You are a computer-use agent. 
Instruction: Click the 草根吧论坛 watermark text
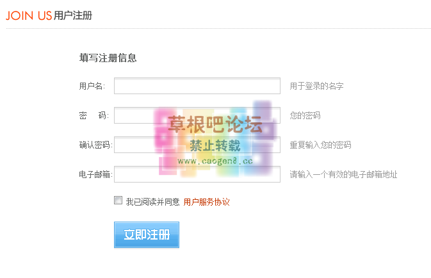215,123
